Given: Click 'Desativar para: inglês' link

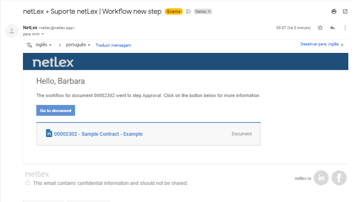Looking at the screenshot, I should coord(320,44).
